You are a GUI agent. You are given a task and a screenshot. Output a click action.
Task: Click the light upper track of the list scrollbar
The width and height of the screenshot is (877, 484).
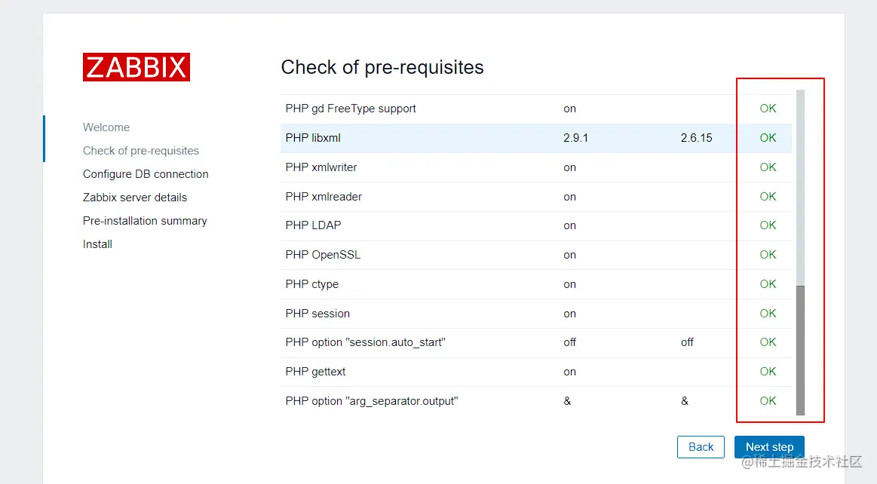tap(800, 188)
